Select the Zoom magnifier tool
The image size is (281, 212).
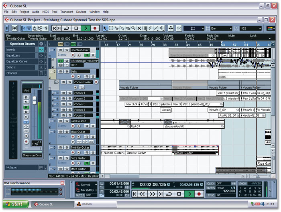134,28
